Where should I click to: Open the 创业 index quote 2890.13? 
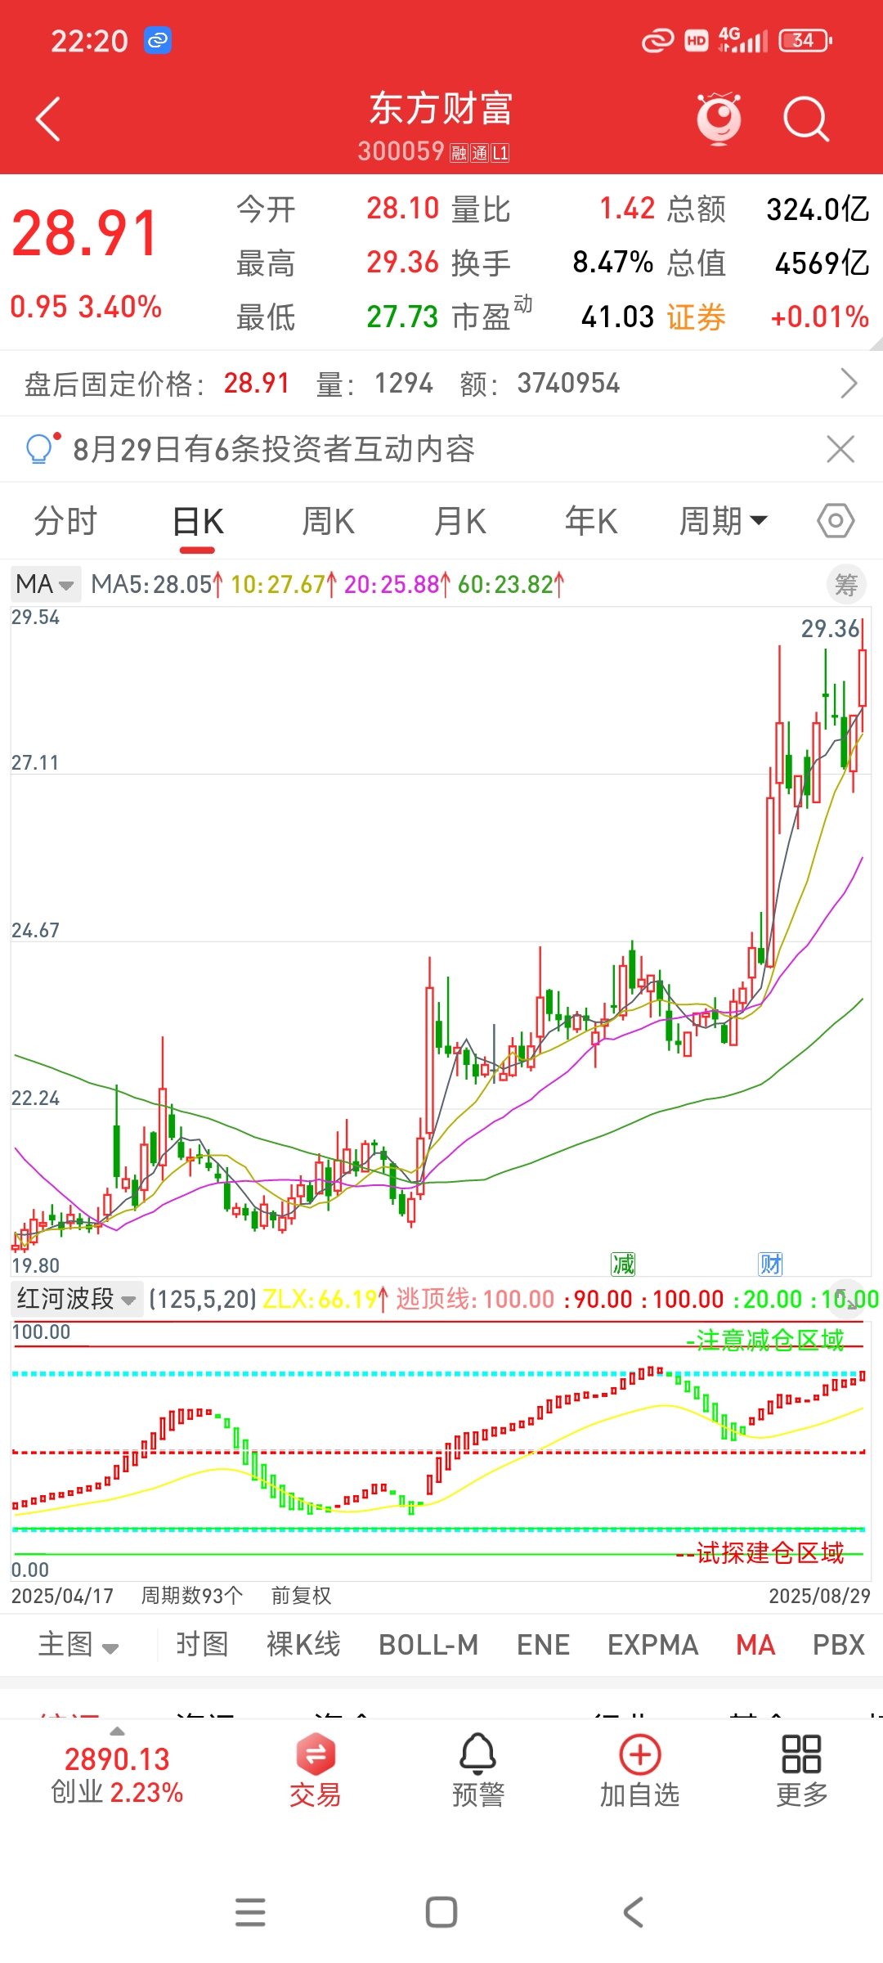pyautogui.click(x=117, y=1776)
